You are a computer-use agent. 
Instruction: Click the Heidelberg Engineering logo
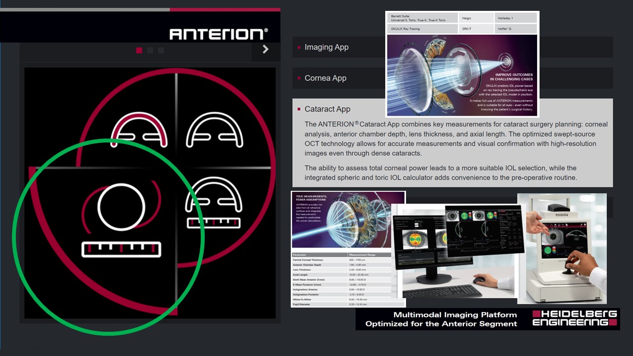click(x=575, y=318)
